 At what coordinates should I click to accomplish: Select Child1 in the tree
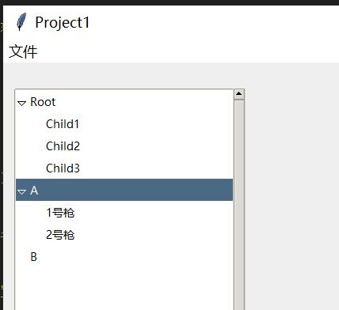[x=63, y=124]
